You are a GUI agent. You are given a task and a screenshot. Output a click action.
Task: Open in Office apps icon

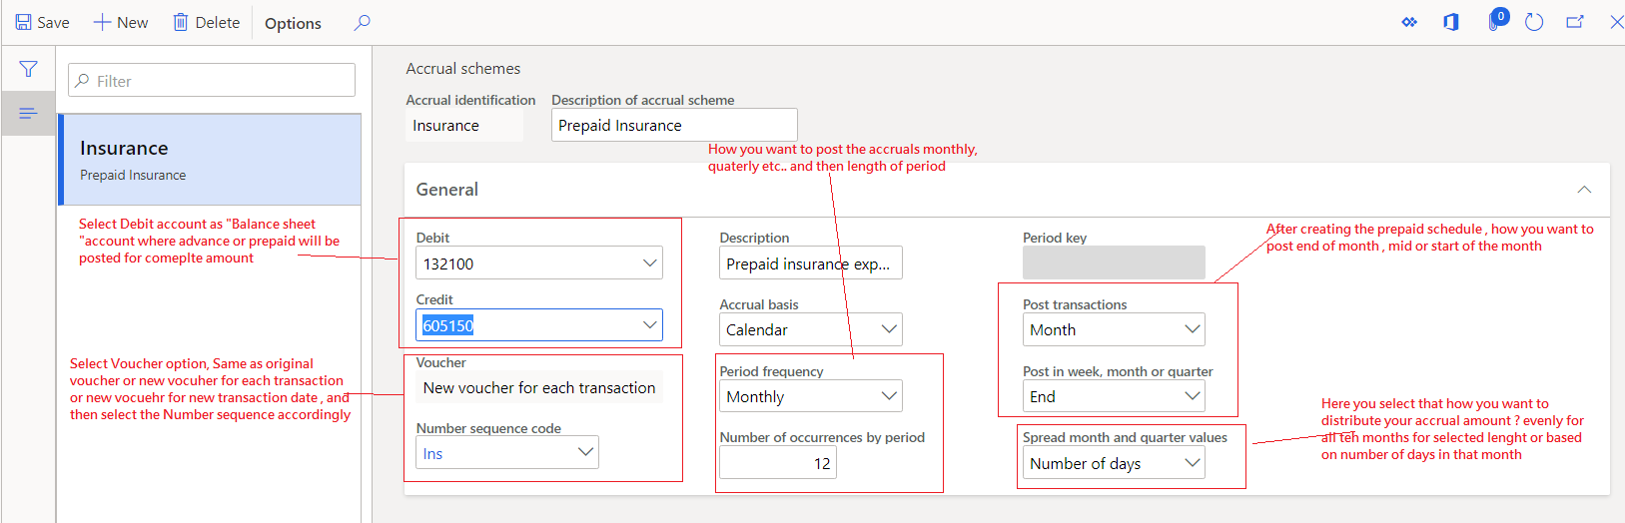point(1451,22)
